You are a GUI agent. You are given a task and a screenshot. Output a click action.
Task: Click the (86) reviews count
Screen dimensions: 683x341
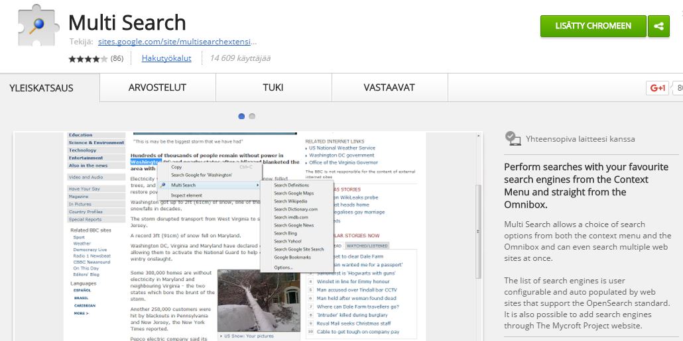click(117, 58)
